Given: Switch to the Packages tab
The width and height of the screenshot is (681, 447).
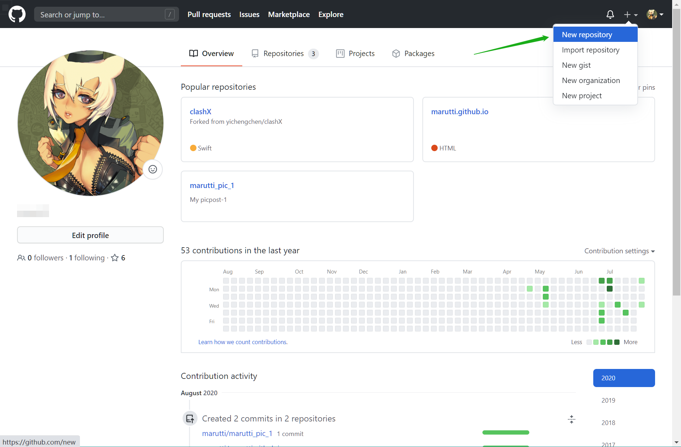Looking at the screenshot, I should point(413,54).
